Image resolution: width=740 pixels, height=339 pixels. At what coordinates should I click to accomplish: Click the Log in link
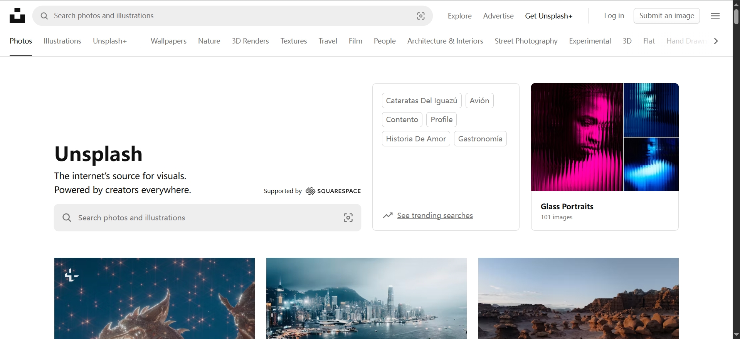pyautogui.click(x=614, y=15)
